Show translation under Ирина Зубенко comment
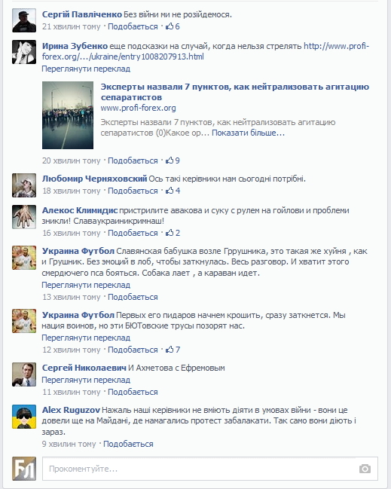Screen dimensions: 391x489 point(86,69)
